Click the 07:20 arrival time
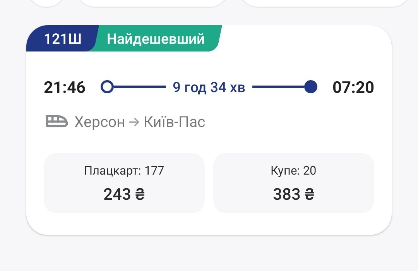Viewport: 418px width, 271px height. (353, 87)
